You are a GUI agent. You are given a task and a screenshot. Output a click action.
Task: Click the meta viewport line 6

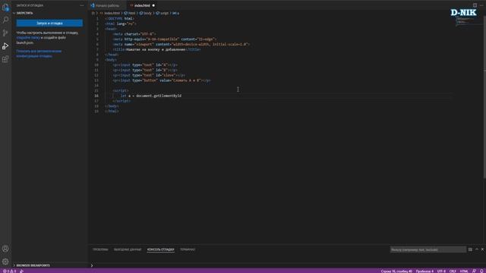[181, 44]
